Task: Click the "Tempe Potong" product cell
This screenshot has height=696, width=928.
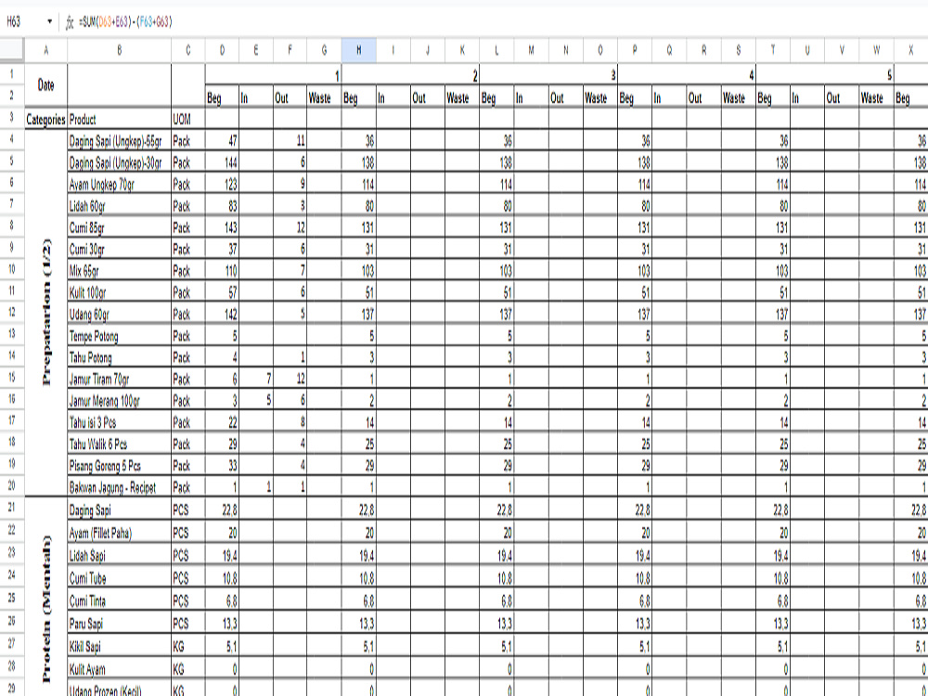Action: coord(120,336)
